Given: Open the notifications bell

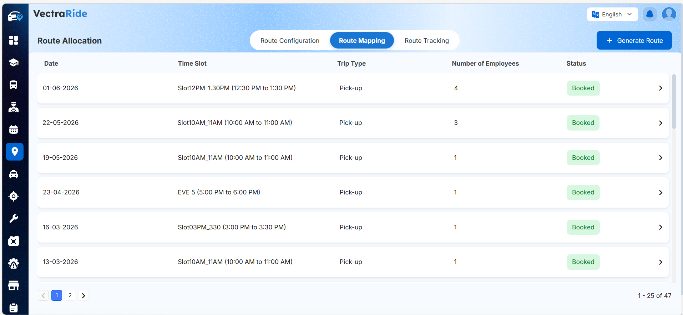Looking at the screenshot, I should [650, 14].
